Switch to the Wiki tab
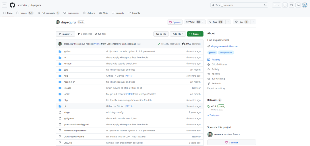 [103, 13]
